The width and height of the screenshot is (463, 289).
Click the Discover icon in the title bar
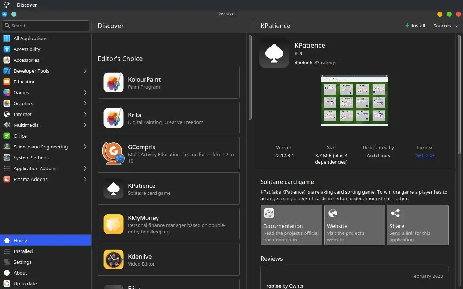(4, 14)
